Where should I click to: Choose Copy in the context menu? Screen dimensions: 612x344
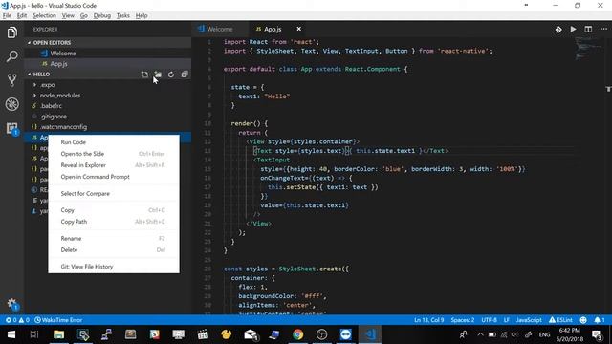point(114,210)
